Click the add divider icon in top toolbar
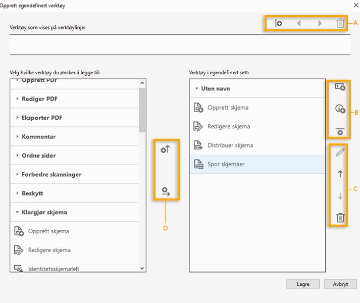 pyautogui.click(x=278, y=23)
